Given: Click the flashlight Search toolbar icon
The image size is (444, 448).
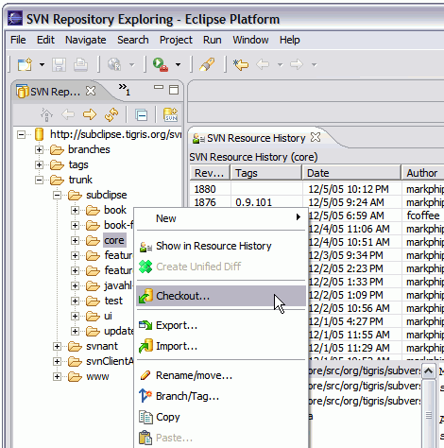Looking at the screenshot, I should click(207, 64).
